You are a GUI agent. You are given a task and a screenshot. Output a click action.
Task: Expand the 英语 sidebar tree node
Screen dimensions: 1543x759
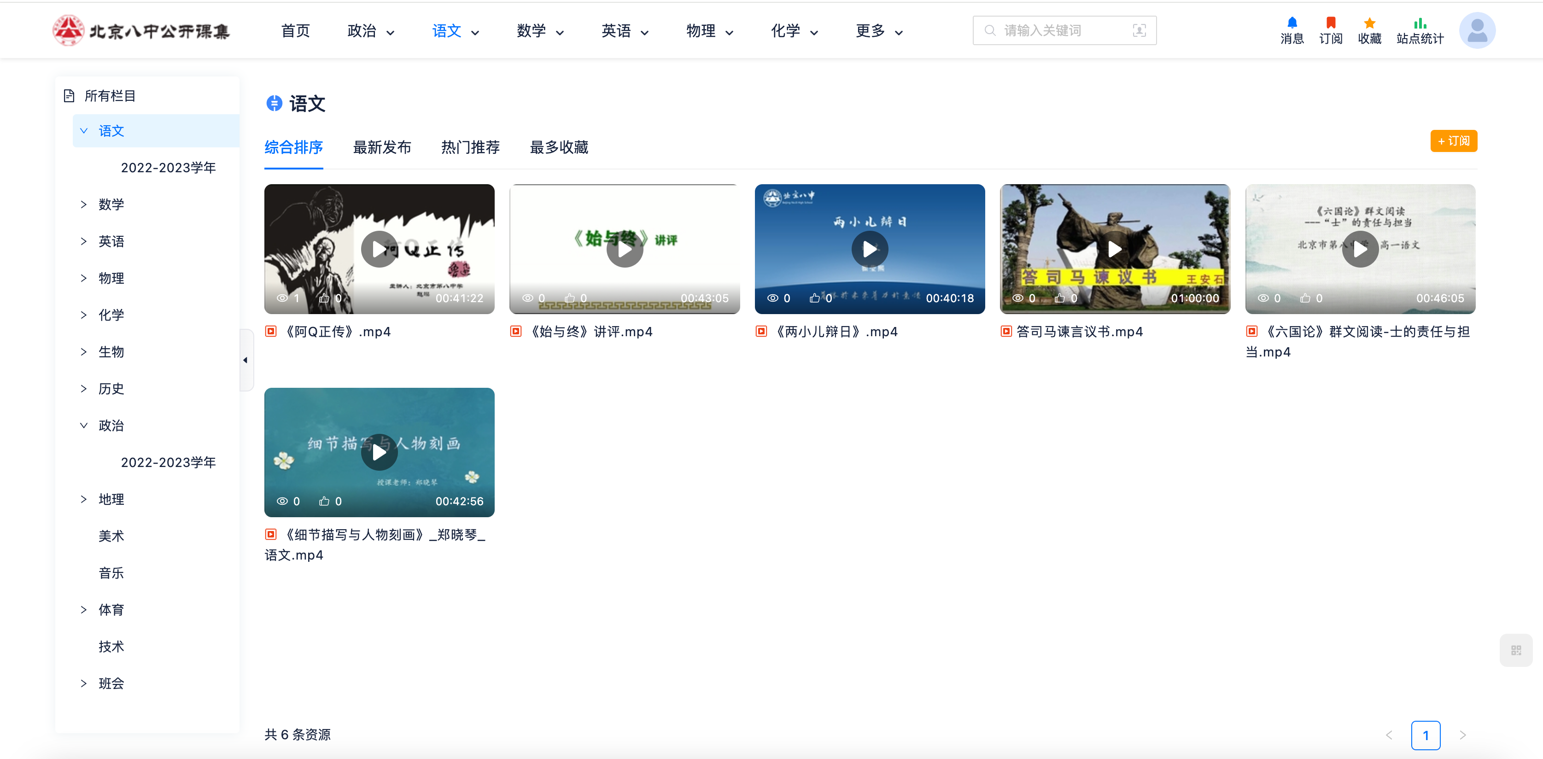(x=84, y=241)
